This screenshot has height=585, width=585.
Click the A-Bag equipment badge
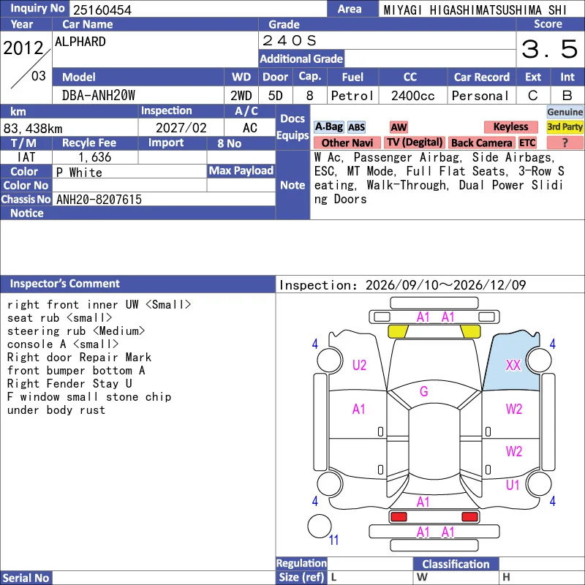(x=328, y=127)
